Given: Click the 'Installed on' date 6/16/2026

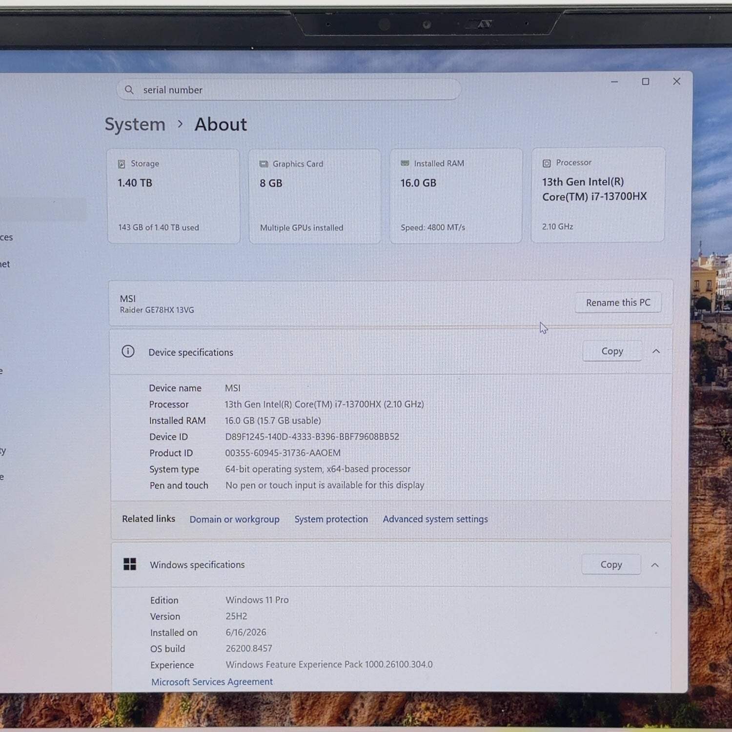Looking at the screenshot, I should click(x=246, y=632).
